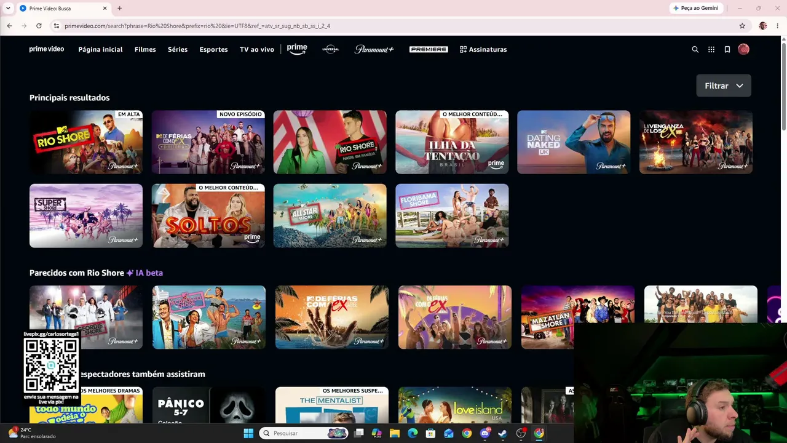787x443 pixels.
Task: Open the Premiere channel logo
Action: pyautogui.click(x=429, y=49)
